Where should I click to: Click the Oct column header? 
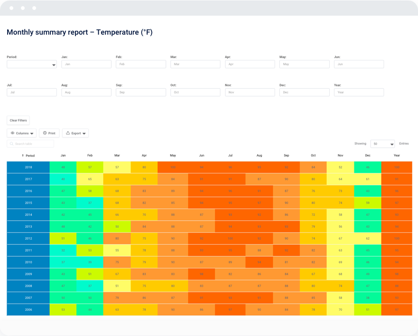[x=313, y=156]
